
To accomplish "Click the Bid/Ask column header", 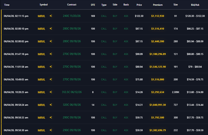I will (x=195, y=5).
